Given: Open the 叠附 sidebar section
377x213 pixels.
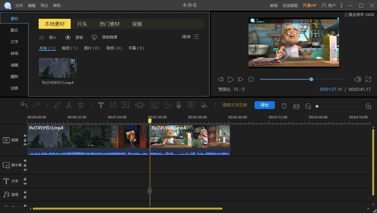Looking at the screenshot, I should coord(14,77).
